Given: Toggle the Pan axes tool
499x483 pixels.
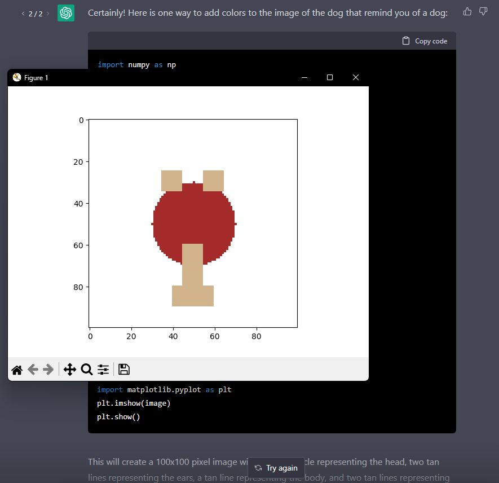Looking at the screenshot, I should (70, 370).
